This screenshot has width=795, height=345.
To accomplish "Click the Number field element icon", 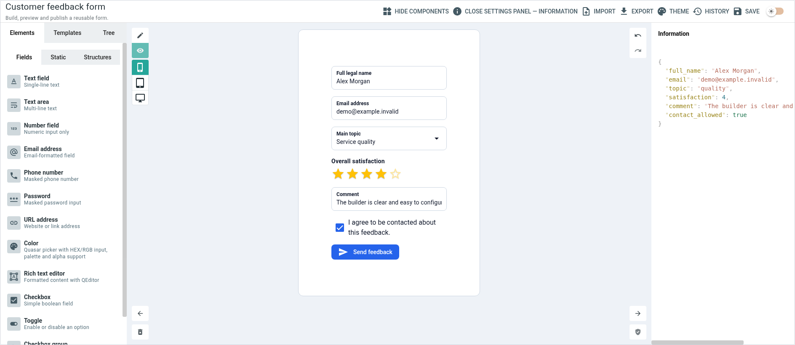I will click(x=14, y=129).
